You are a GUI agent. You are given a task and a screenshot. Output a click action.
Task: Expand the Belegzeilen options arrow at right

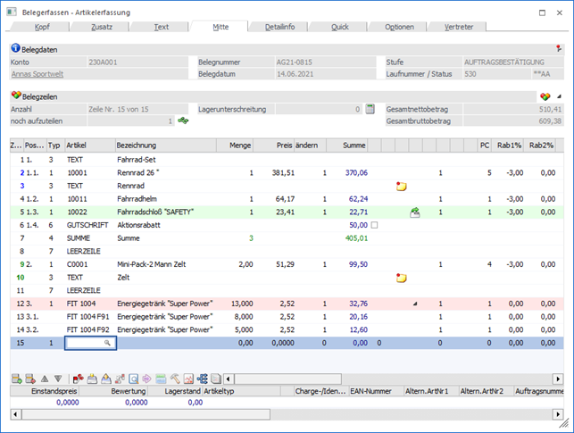pyautogui.click(x=559, y=96)
